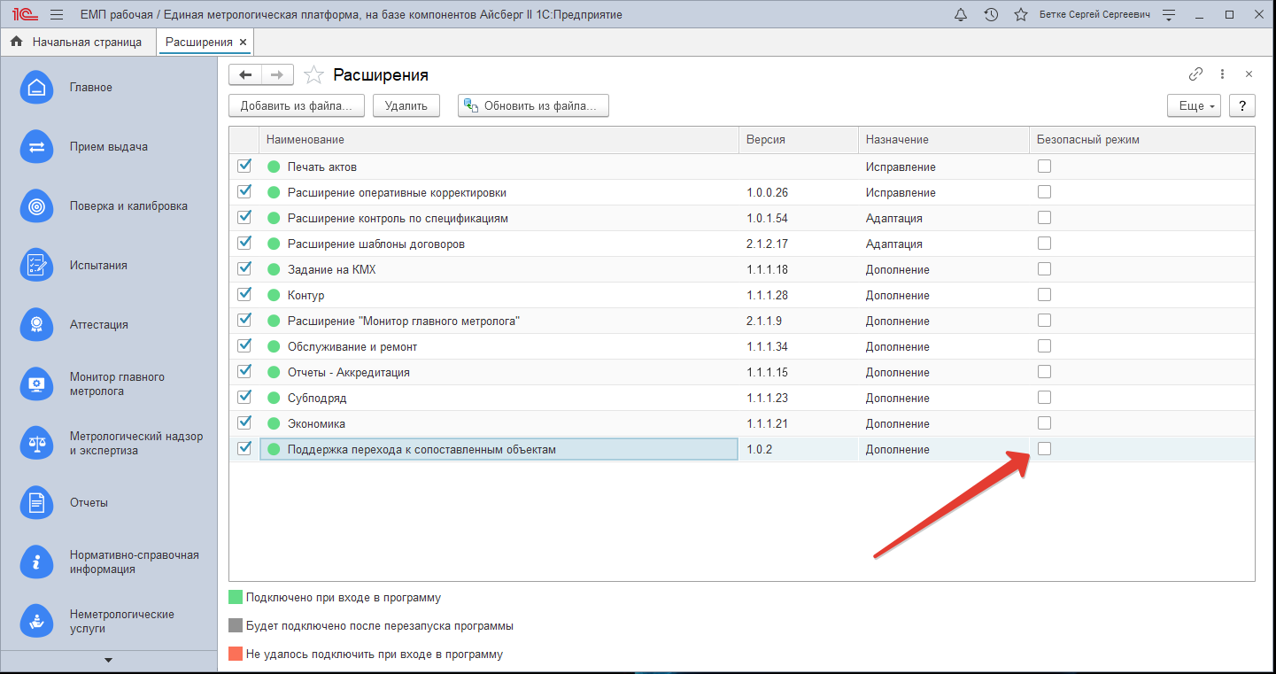This screenshot has height=674, width=1276.
Task: Open the Нормативно-справочная информация icon
Action: pyautogui.click(x=36, y=562)
